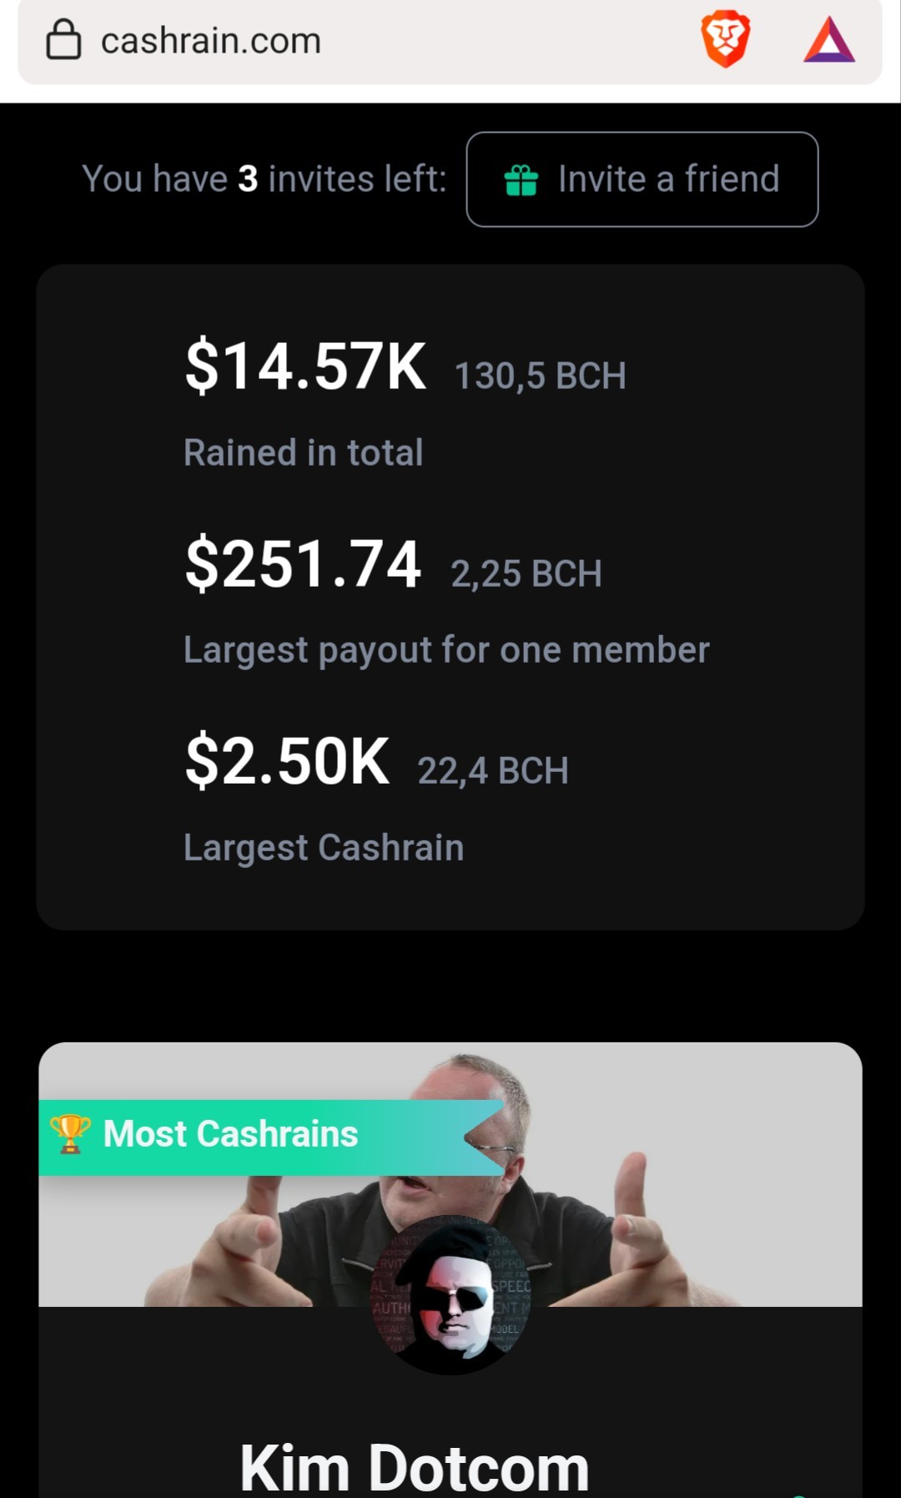Viewport: 901px width, 1498px height.
Task: Click the Invite a friend button
Action: click(642, 179)
